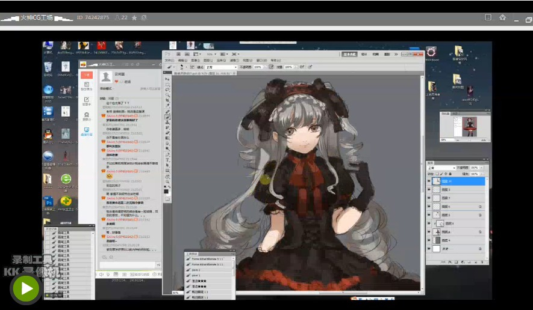The image size is (533, 310).
Task: Open the desktop-sharing icon in chat sidebar
Action: pyautogui.click(x=86, y=130)
